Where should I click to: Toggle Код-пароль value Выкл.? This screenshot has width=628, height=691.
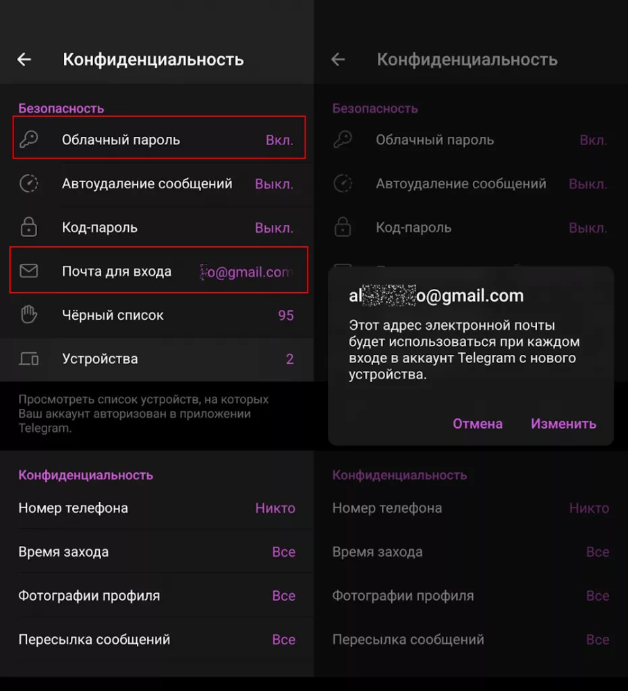tap(274, 227)
